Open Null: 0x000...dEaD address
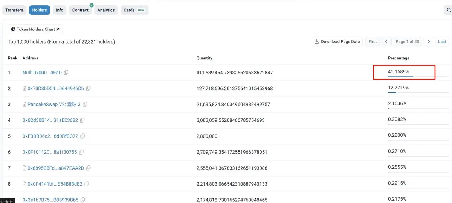This screenshot has width=452, height=203. (x=42, y=73)
